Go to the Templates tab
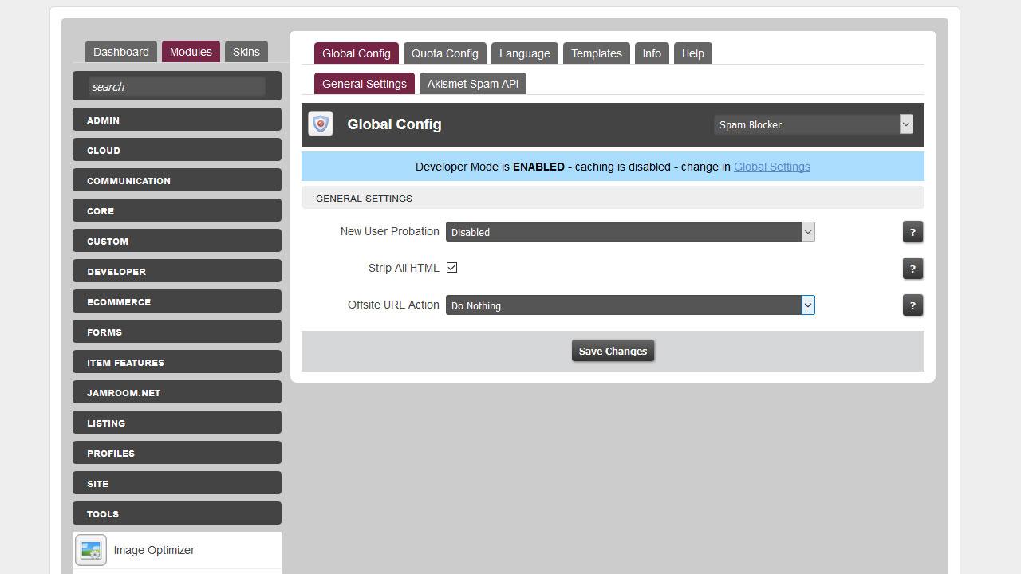Screen dimensions: 1021x574 point(597,53)
